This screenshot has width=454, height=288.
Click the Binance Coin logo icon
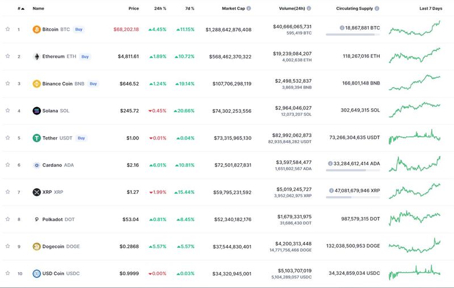pos(36,83)
